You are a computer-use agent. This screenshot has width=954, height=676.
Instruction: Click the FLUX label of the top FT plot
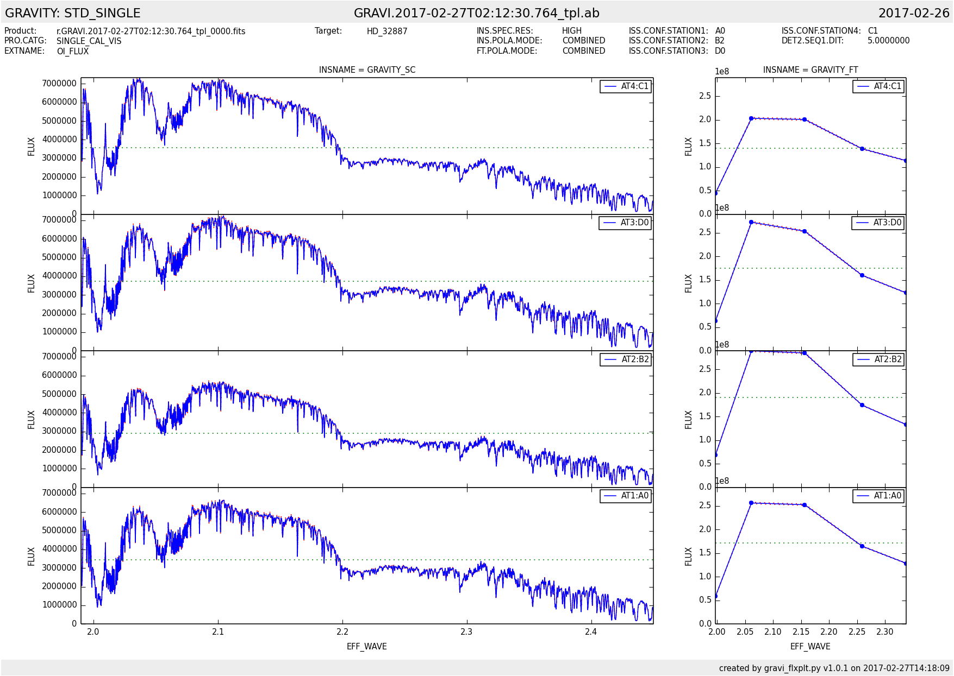coord(689,147)
